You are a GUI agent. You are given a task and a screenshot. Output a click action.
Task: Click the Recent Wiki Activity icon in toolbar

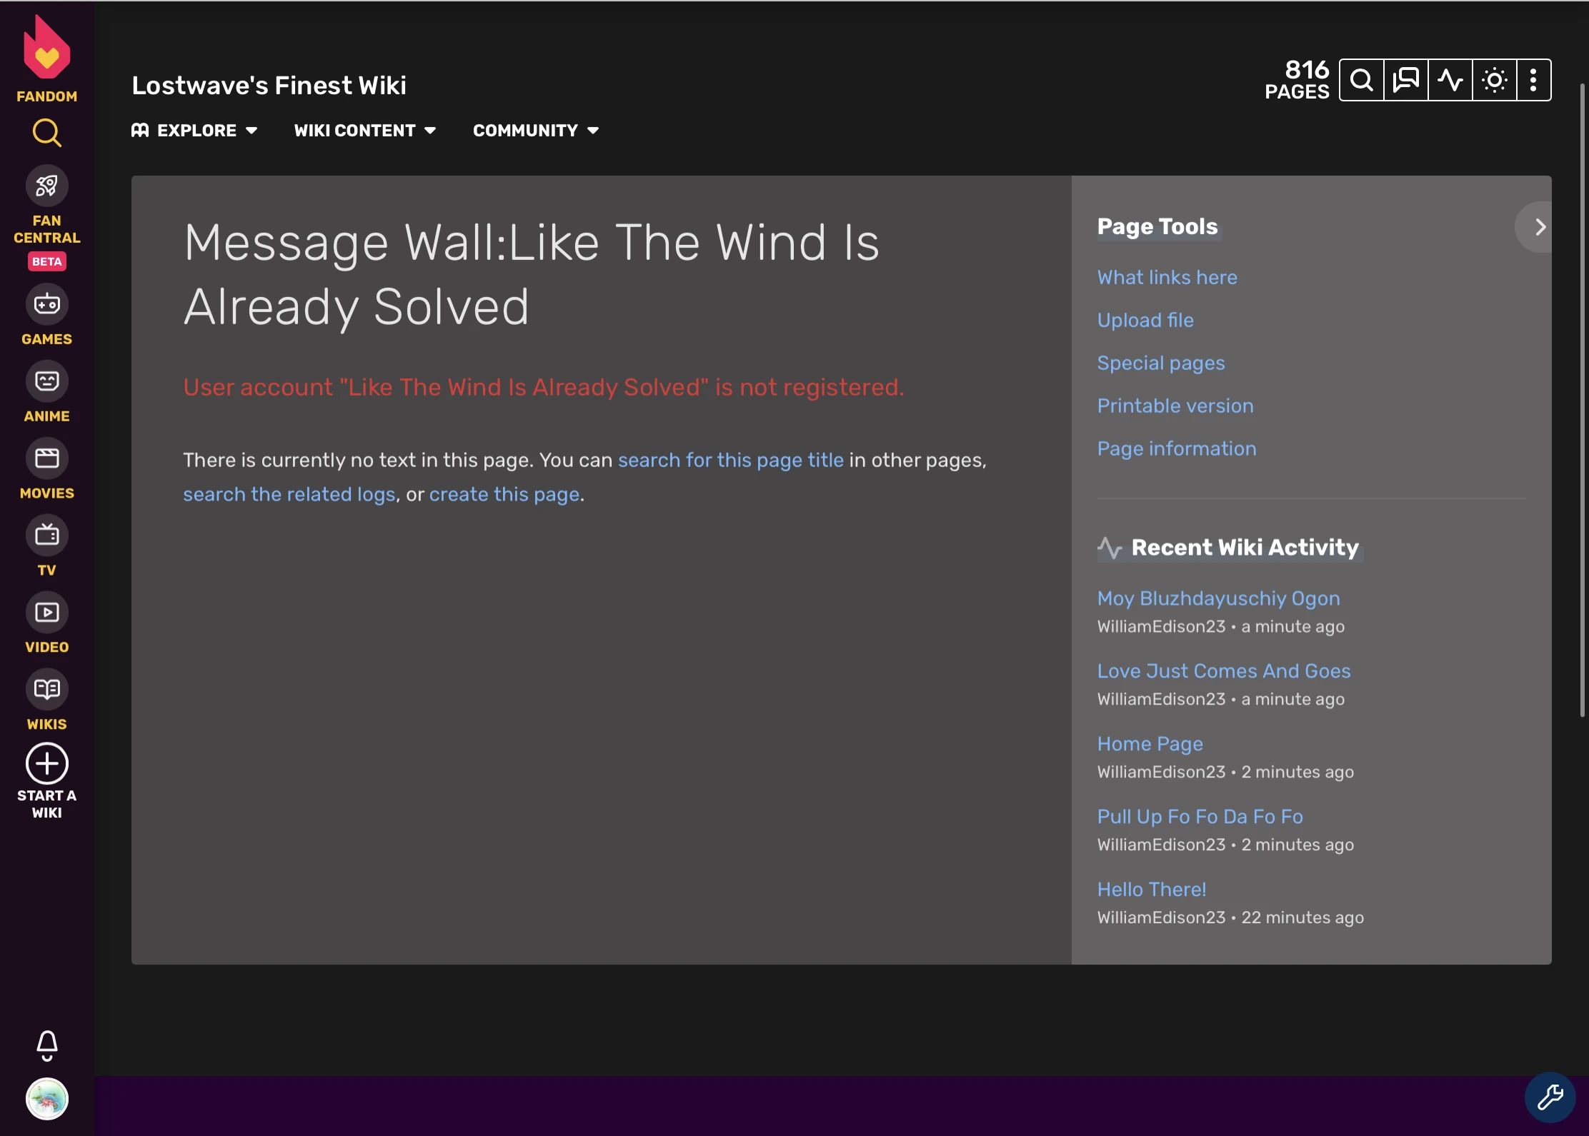coord(1450,80)
